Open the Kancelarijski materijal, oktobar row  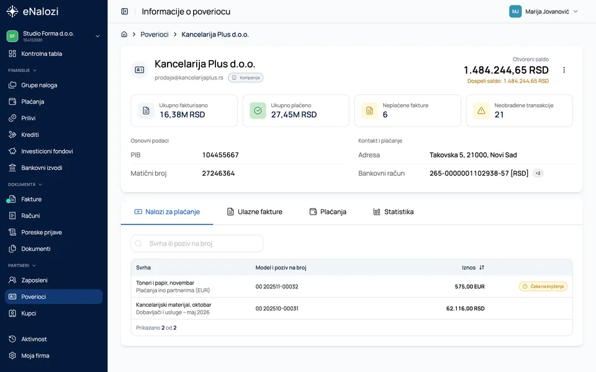click(351, 308)
